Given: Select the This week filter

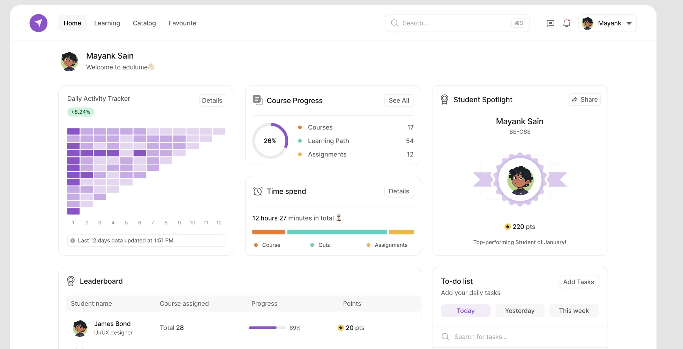Looking at the screenshot, I should coord(574,311).
